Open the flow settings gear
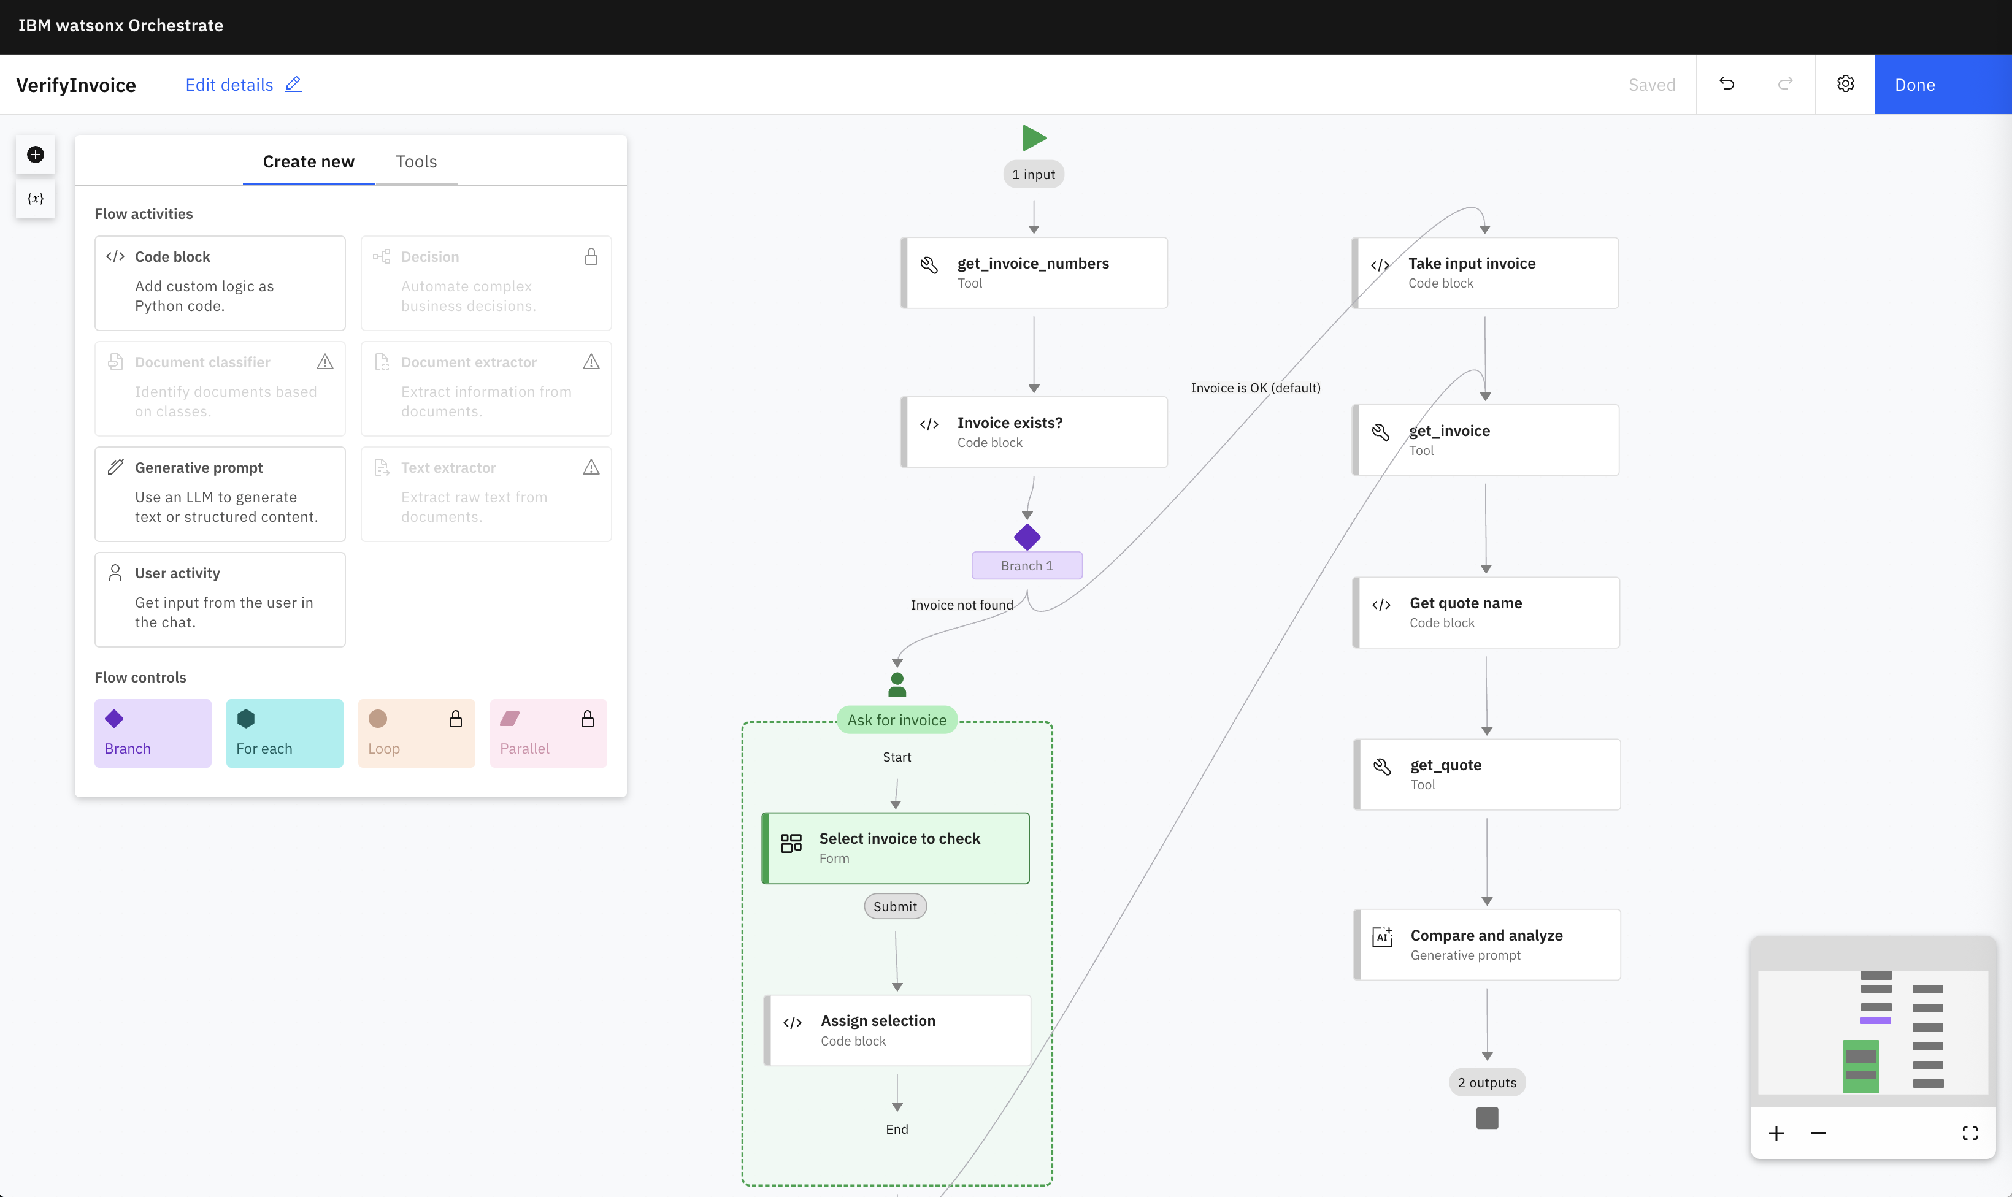 pyautogui.click(x=1845, y=84)
